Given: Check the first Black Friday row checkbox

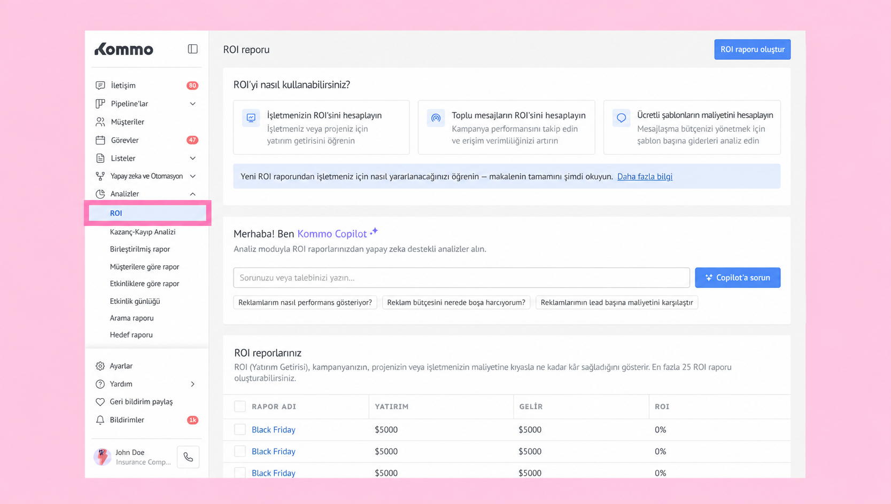Looking at the screenshot, I should (x=240, y=429).
